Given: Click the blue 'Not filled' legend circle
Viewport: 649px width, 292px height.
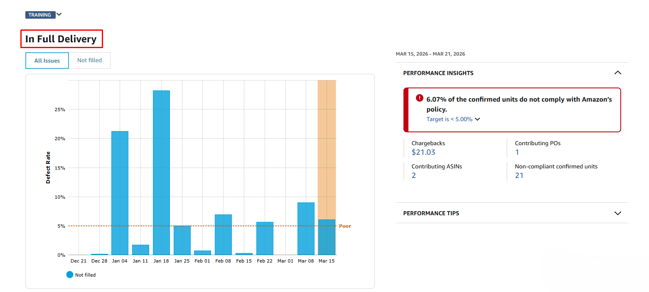Looking at the screenshot, I should [69, 275].
